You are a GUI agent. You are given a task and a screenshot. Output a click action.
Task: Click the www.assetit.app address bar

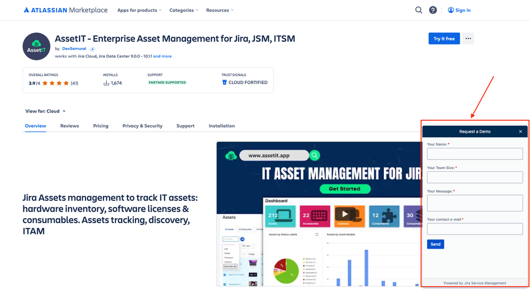click(x=274, y=155)
